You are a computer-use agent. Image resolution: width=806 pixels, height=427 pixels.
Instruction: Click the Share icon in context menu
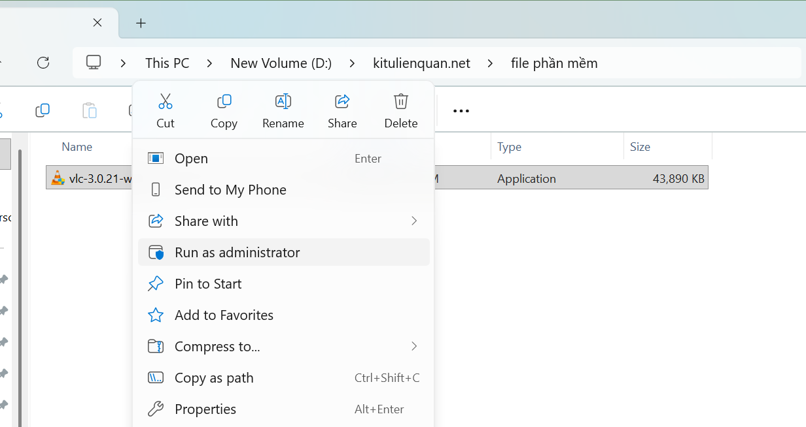342,101
